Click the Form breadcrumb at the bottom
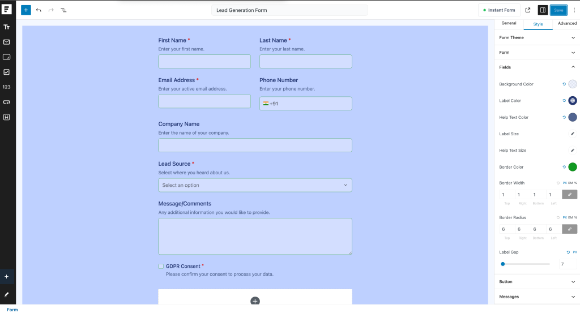The width and height of the screenshot is (580, 313). (x=12, y=310)
